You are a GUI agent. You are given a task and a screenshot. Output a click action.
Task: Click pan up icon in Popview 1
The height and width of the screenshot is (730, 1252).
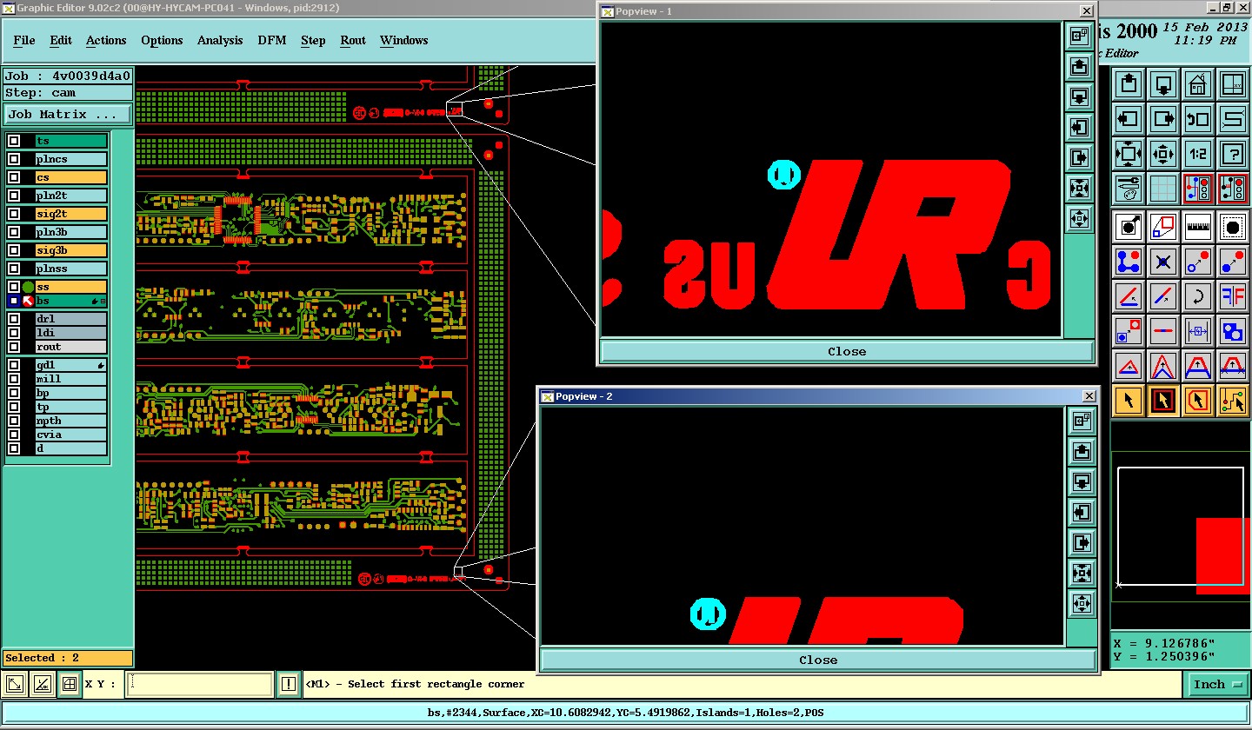tap(1079, 66)
